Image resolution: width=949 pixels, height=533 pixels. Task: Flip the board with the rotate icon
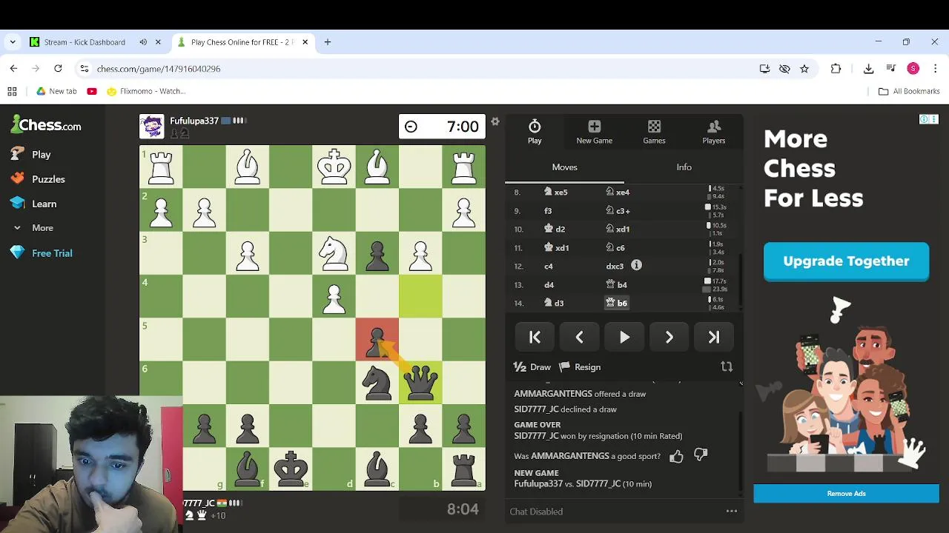727,366
